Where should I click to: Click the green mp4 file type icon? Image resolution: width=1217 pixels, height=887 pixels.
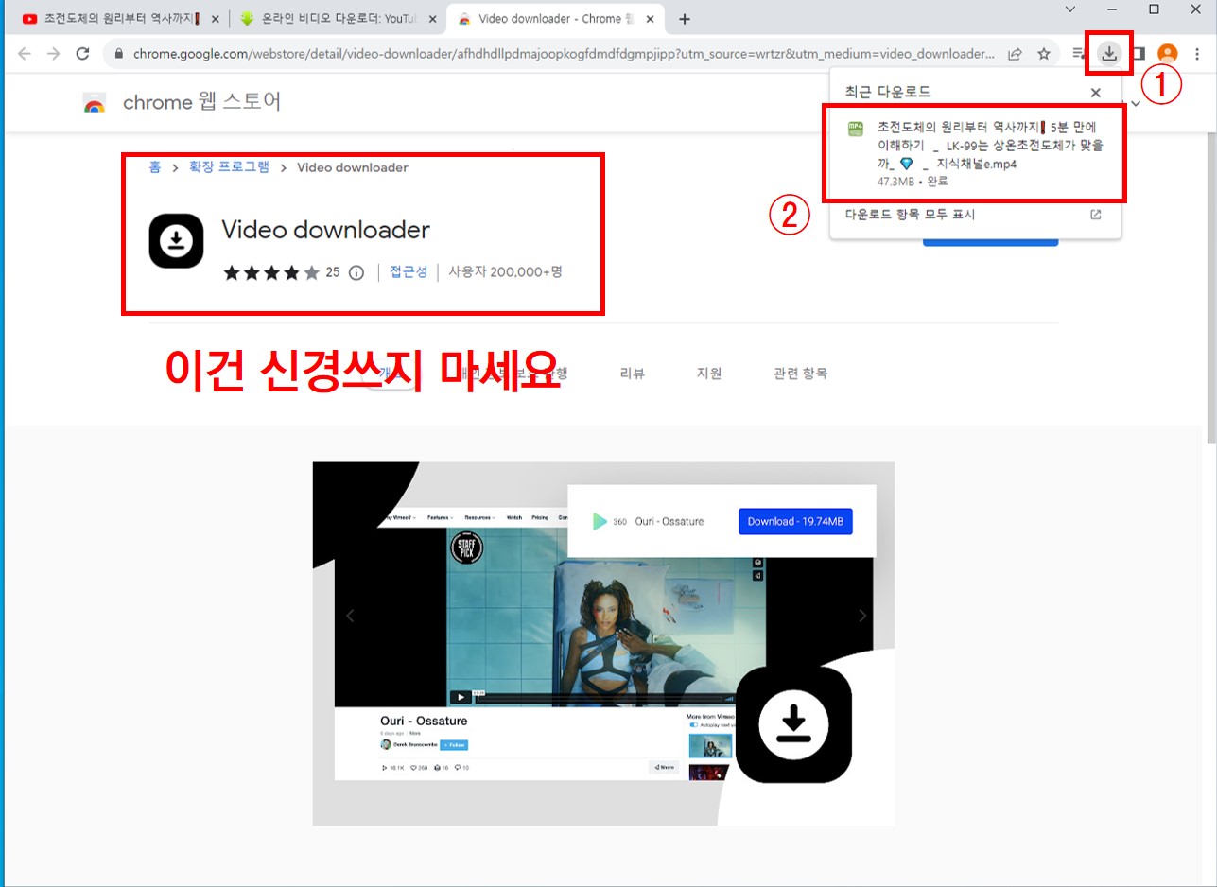[x=856, y=130]
